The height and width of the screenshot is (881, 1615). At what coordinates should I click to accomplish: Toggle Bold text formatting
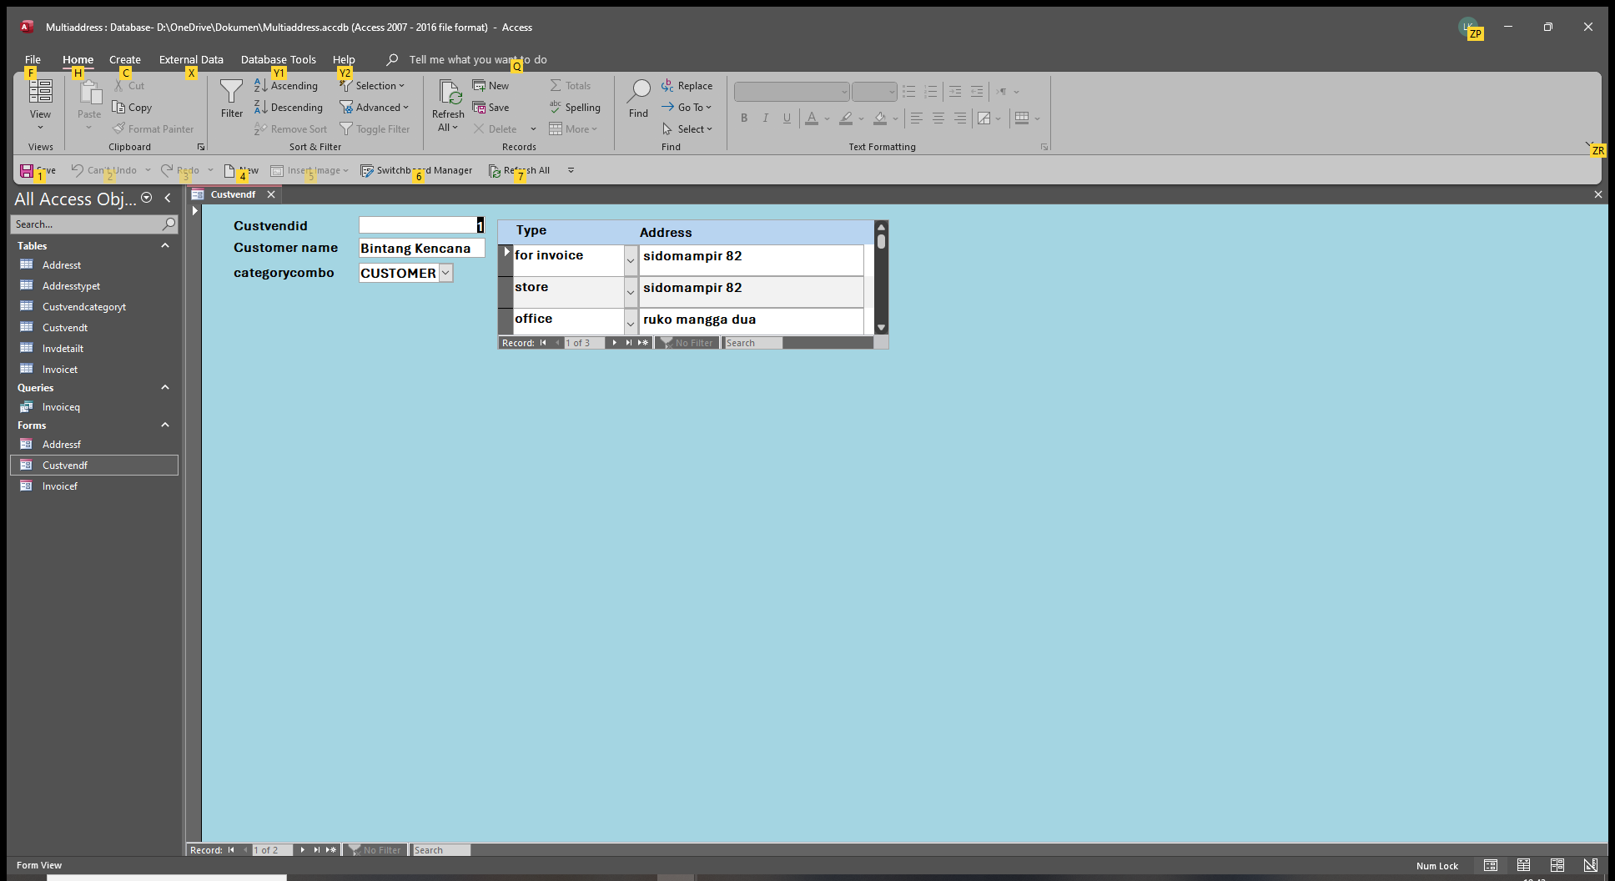point(744,118)
